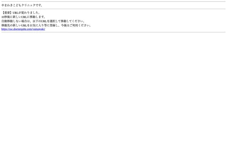227x141 pixels.
Task: Click the "以下のURLを選択して" phrase
Action: point(45,21)
